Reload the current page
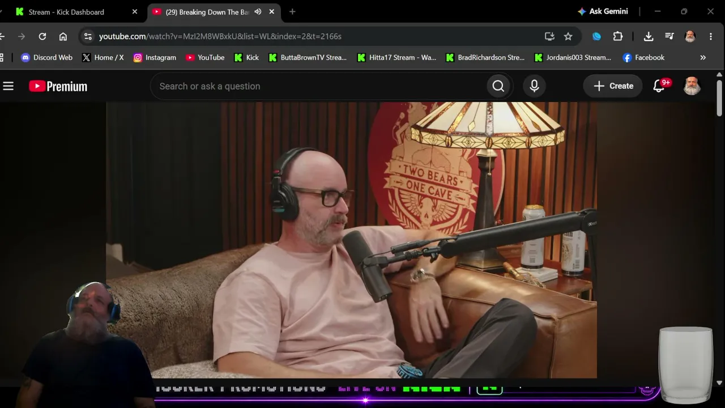The image size is (725, 408). pos(42,36)
